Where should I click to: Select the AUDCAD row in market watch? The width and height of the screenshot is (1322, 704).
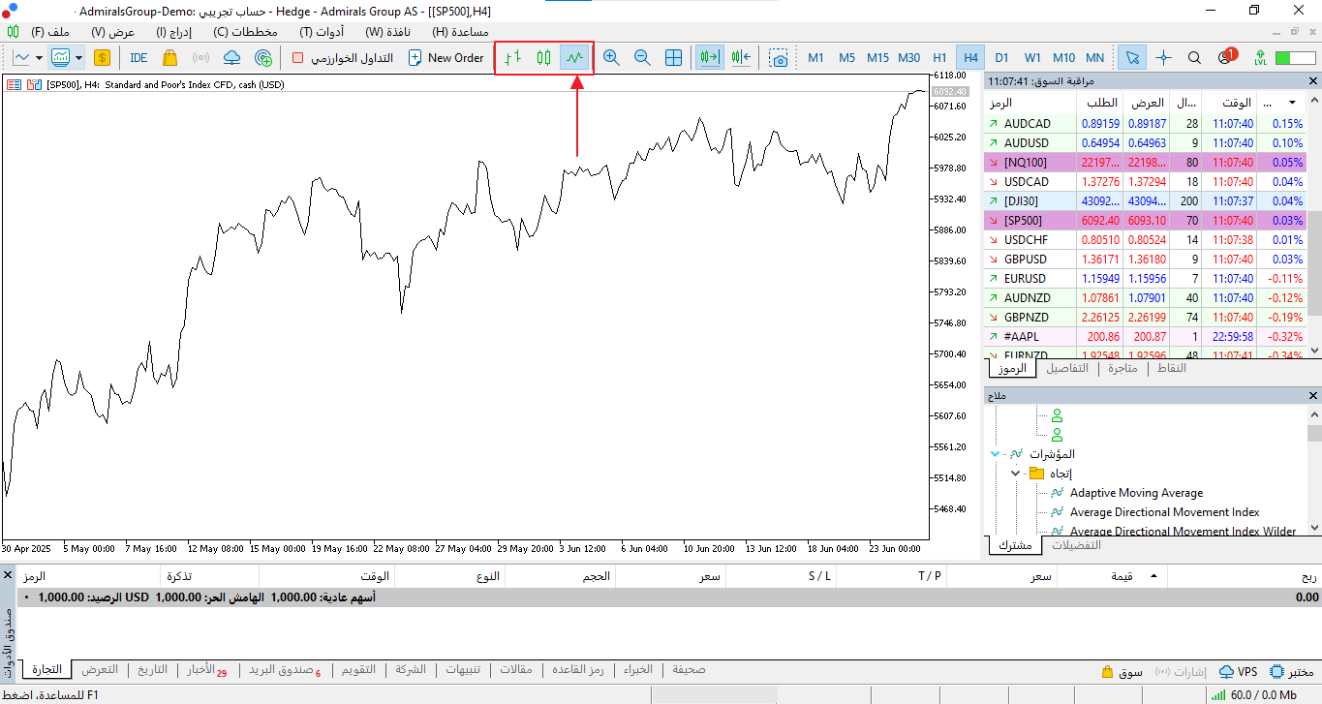[1145, 124]
